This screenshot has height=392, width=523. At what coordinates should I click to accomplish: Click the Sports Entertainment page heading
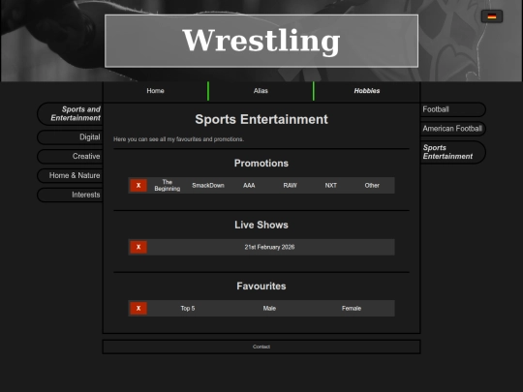click(x=261, y=119)
